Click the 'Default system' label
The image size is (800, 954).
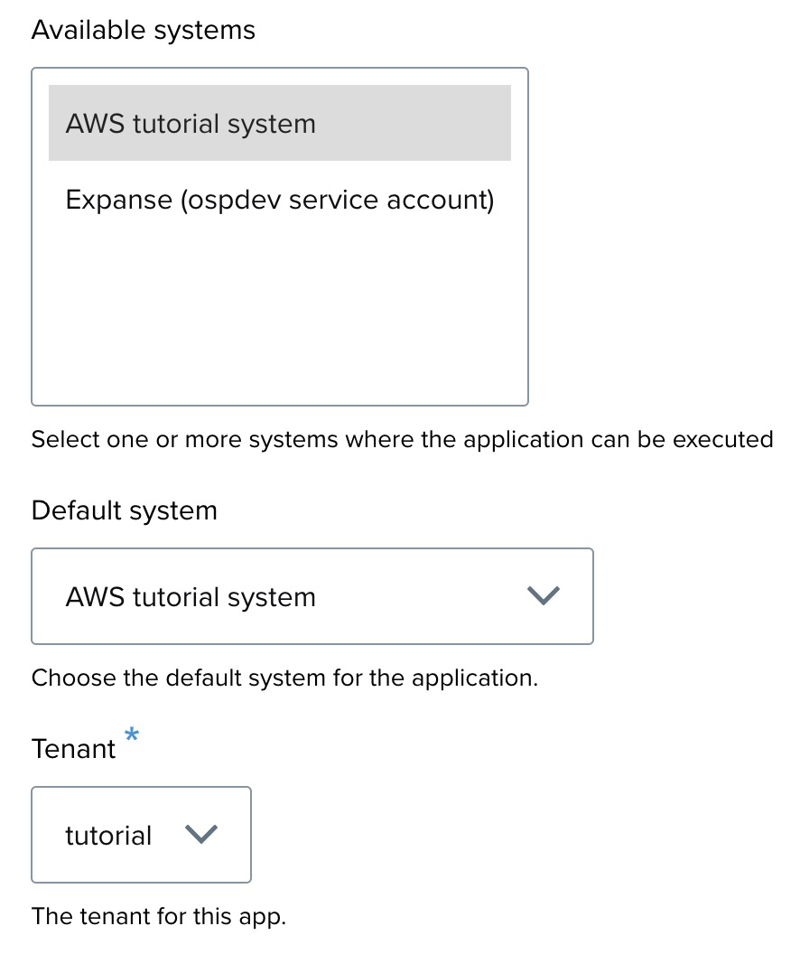124,510
